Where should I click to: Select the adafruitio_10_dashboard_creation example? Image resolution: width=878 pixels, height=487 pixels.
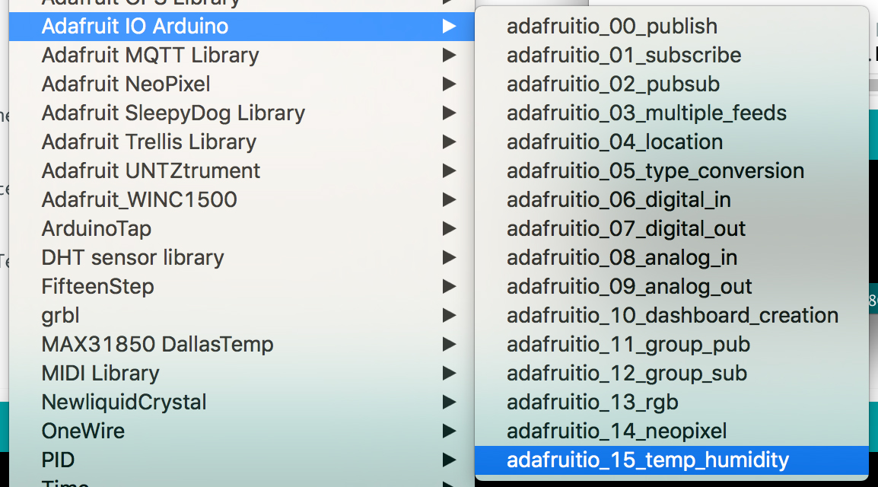tap(673, 315)
